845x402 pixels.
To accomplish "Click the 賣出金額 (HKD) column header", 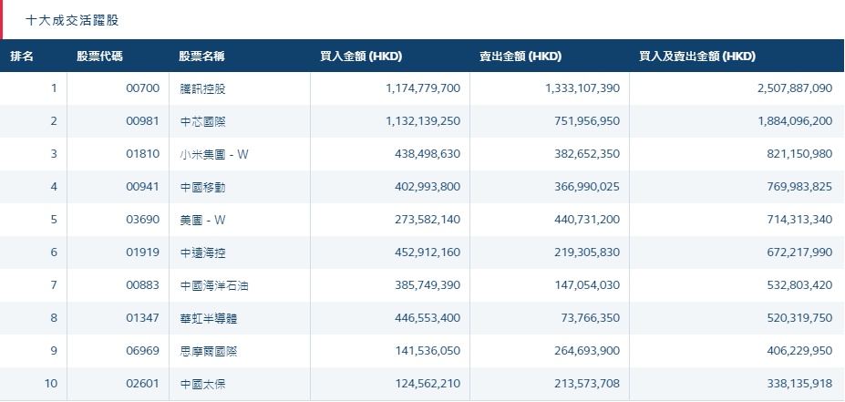I will tap(520, 57).
